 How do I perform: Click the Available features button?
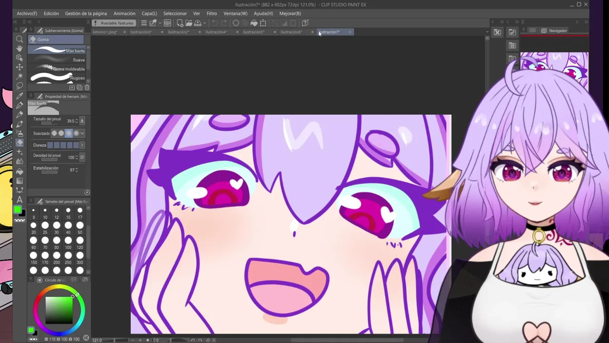114,23
